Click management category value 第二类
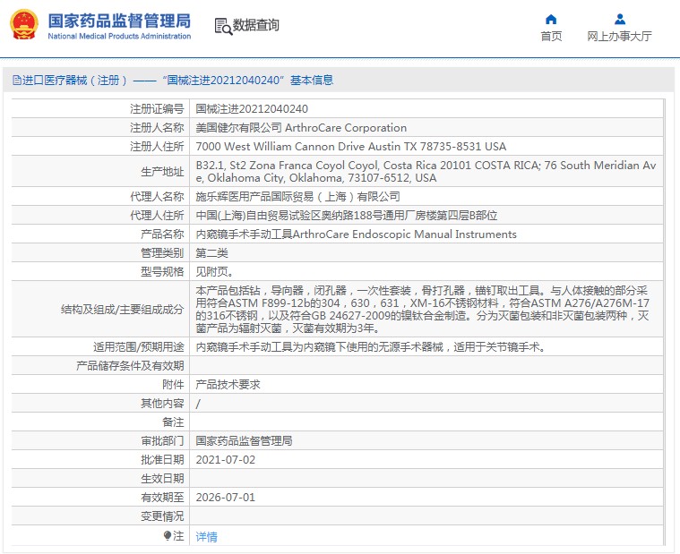This screenshot has height=554, width=680. [211, 253]
